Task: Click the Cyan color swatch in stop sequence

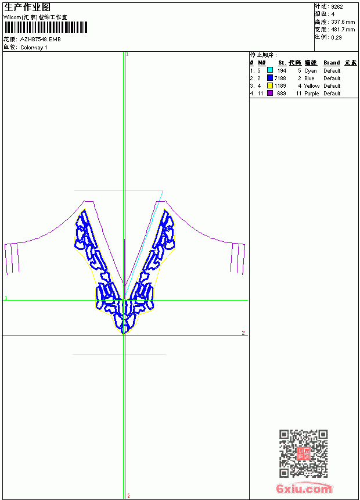Action: (270, 70)
